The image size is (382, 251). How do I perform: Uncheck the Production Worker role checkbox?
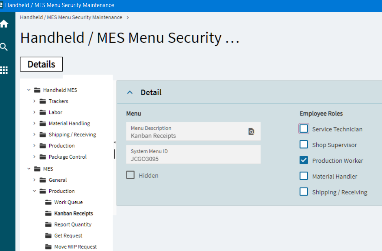[303, 160]
